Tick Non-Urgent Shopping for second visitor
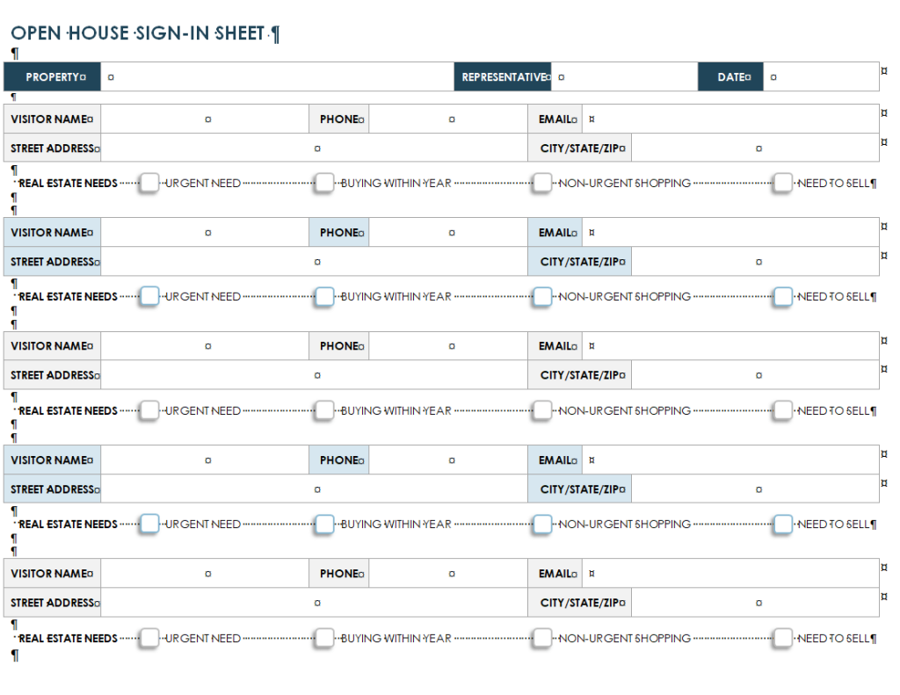Viewport: 900px width, 695px height. (542, 296)
